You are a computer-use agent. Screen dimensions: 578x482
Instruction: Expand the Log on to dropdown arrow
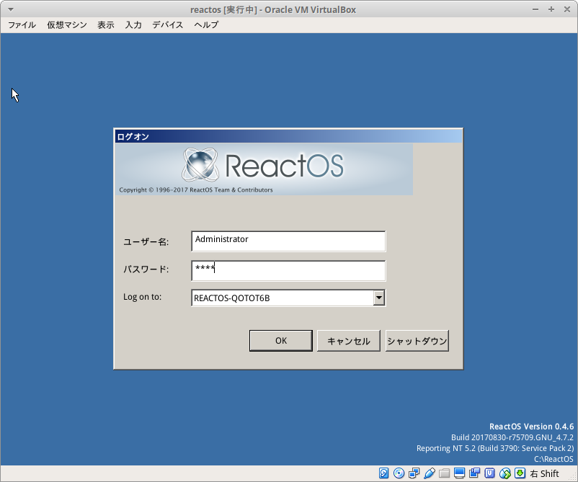tap(379, 298)
